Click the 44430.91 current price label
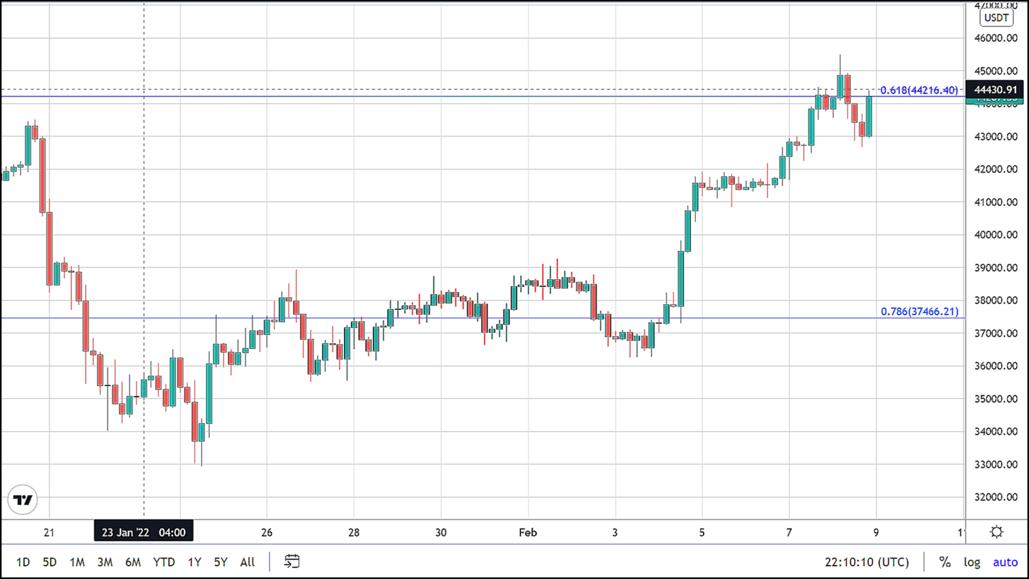Viewport: 1029px width, 579px height. pyautogui.click(x=995, y=89)
